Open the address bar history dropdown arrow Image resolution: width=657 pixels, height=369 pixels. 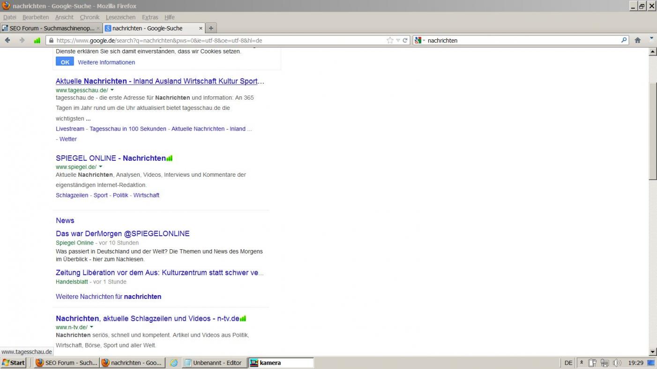click(x=398, y=40)
